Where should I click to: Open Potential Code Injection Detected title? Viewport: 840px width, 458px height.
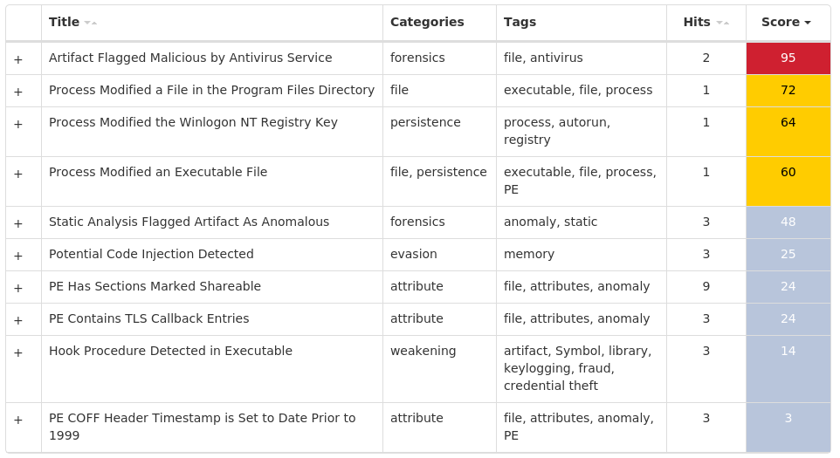(x=151, y=255)
